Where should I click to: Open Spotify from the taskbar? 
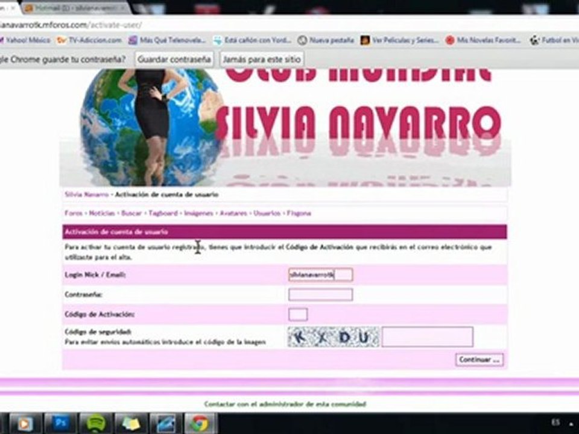click(x=95, y=423)
